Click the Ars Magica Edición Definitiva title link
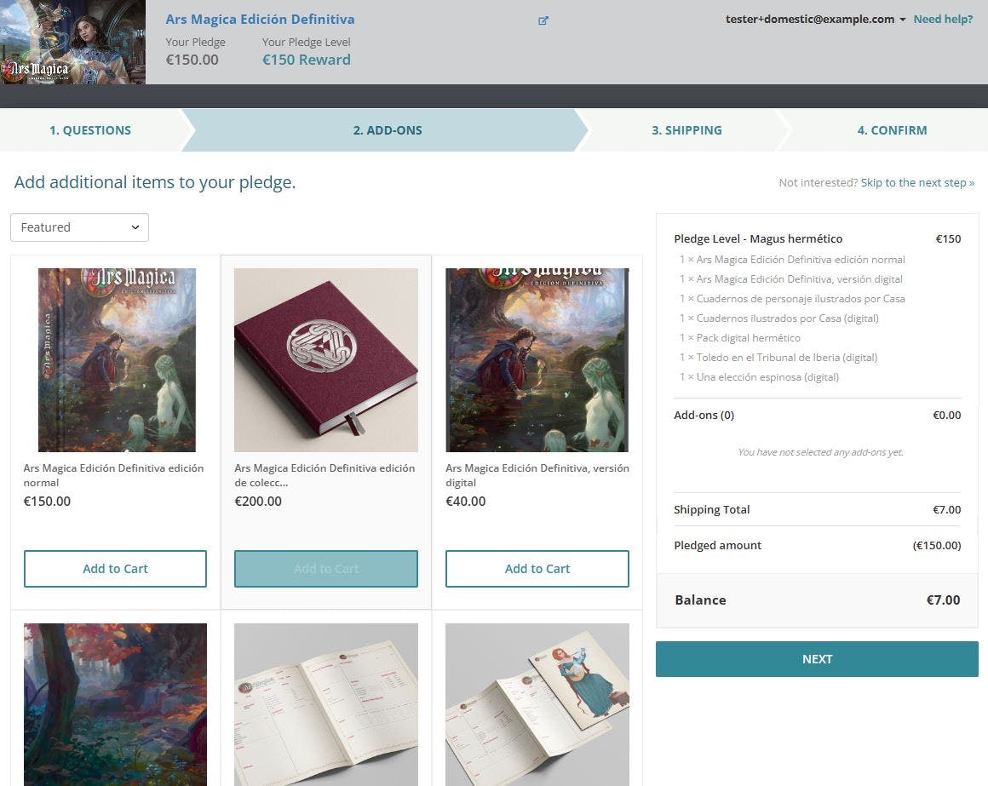 coord(260,19)
